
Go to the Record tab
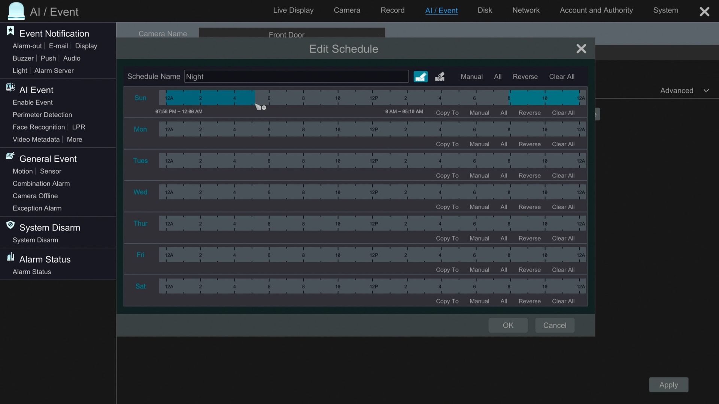392,10
